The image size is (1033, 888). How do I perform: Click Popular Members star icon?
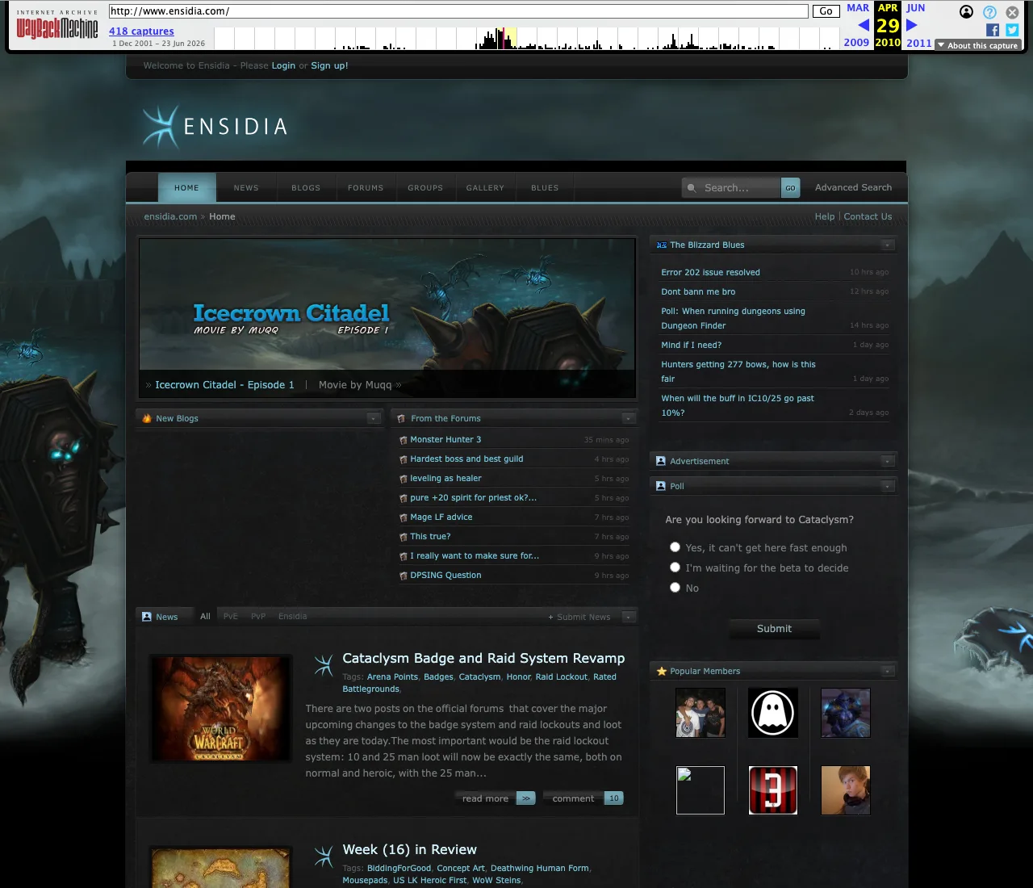[x=662, y=671]
